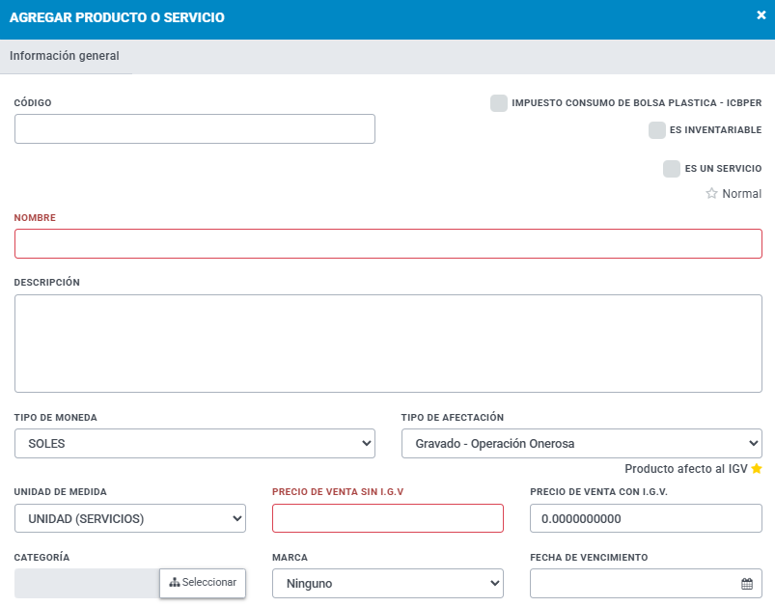Open the Información general tab
This screenshot has width=775, height=607.
pyautogui.click(x=65, y=56)
